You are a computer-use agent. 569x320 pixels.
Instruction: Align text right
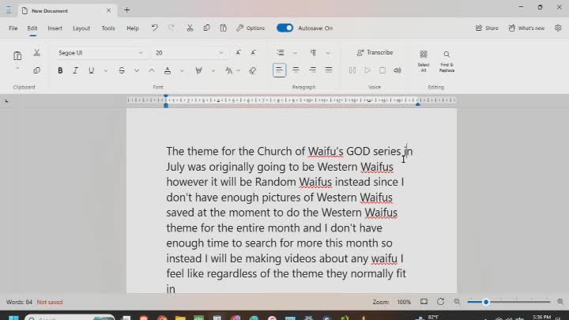coord(312,70)
